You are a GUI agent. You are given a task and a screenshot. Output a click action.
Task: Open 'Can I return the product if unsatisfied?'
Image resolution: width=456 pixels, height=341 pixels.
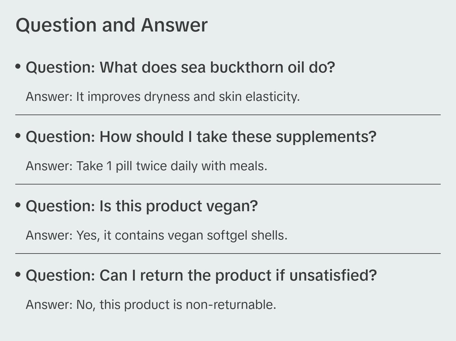coord(238,275)
